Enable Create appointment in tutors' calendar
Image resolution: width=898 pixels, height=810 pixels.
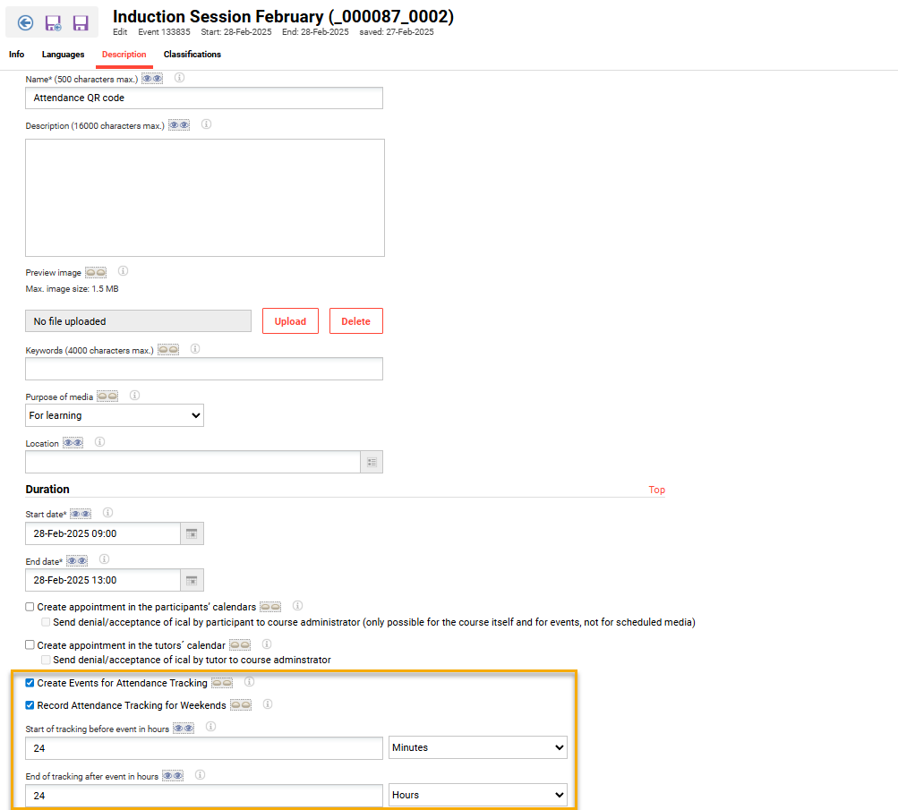pyautogui.click(x=30, y=645)
